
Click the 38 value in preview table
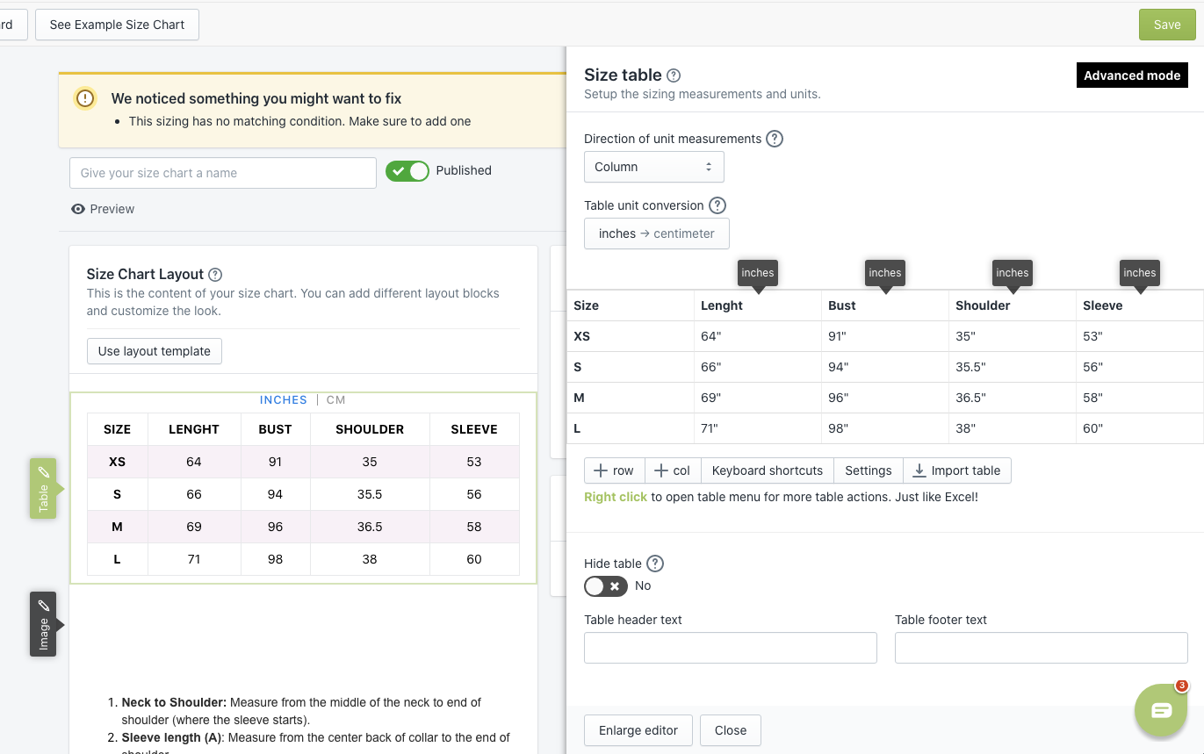370,559
